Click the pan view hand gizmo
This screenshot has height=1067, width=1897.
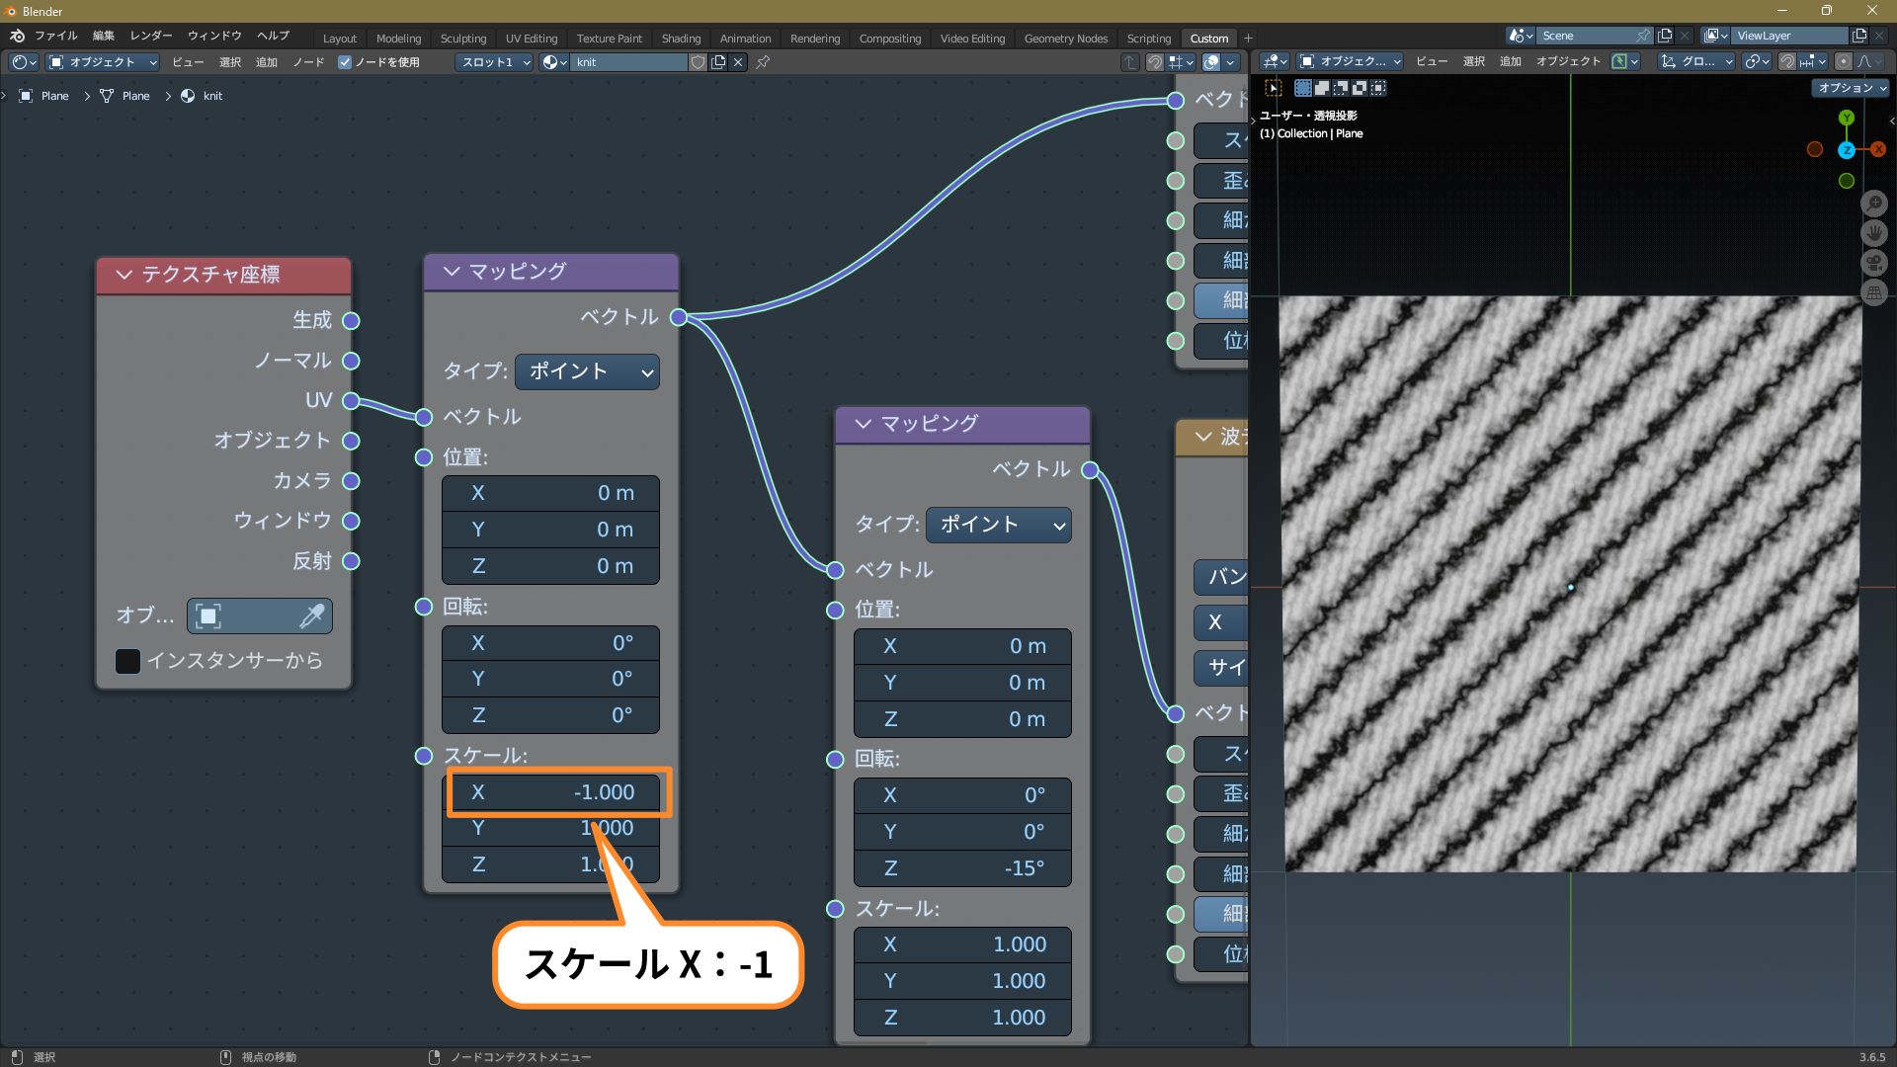point(1874,233)
